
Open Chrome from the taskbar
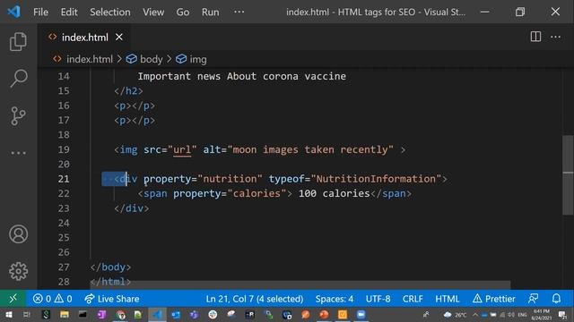coord(120,315)
